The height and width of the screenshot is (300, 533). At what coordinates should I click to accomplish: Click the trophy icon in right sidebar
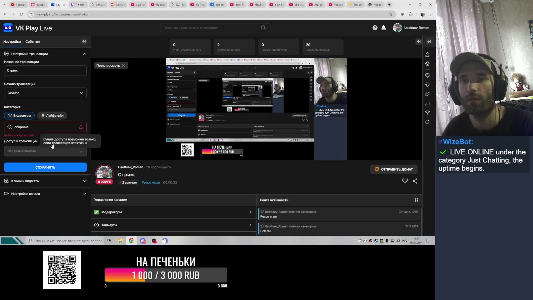(427, 113)
